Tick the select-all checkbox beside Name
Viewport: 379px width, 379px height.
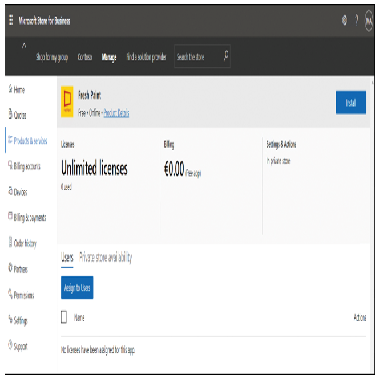click(x=64, y=317)
